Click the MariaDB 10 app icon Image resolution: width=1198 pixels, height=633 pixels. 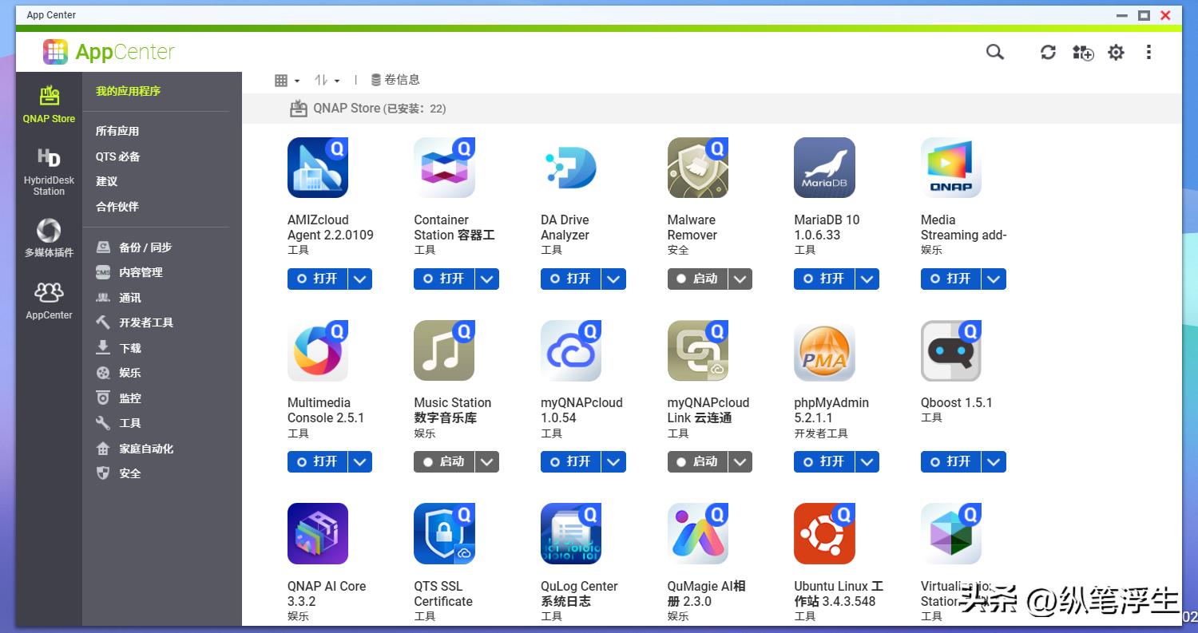[x=824, y=168]
